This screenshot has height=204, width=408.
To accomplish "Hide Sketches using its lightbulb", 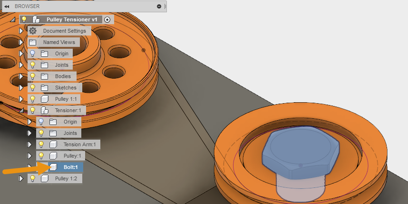I will pyautogui.click(x=32, y=88).
